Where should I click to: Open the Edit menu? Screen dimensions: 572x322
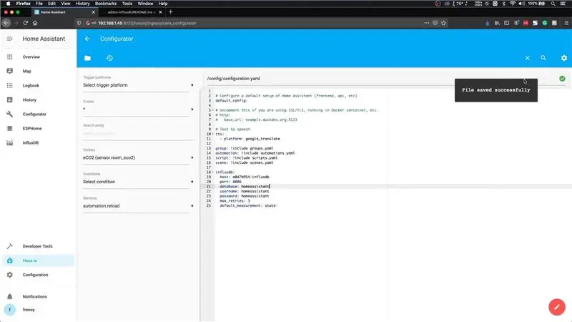(x=51, y=4)
